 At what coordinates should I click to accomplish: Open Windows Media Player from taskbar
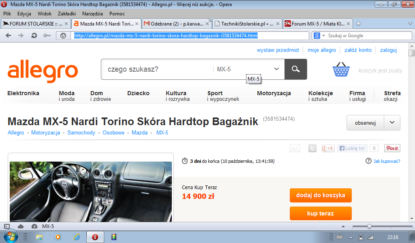pyautogui.click(x=58, y=237)
